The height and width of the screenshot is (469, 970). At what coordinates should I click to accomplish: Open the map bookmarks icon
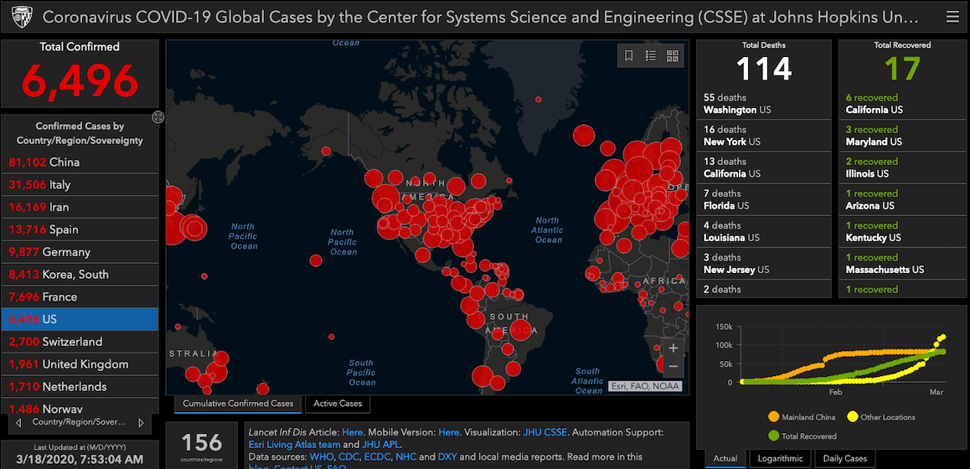click(x=628, y=56)
